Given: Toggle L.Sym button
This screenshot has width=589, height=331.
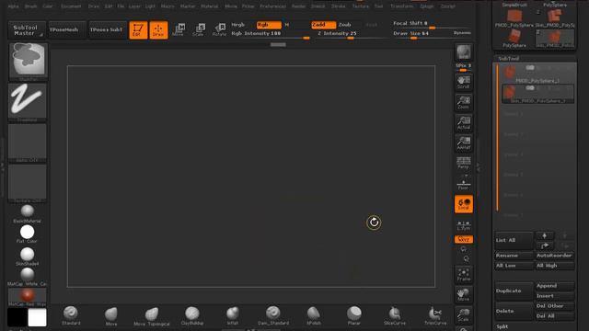Looking at the screenshot, I should coord(464,225).
